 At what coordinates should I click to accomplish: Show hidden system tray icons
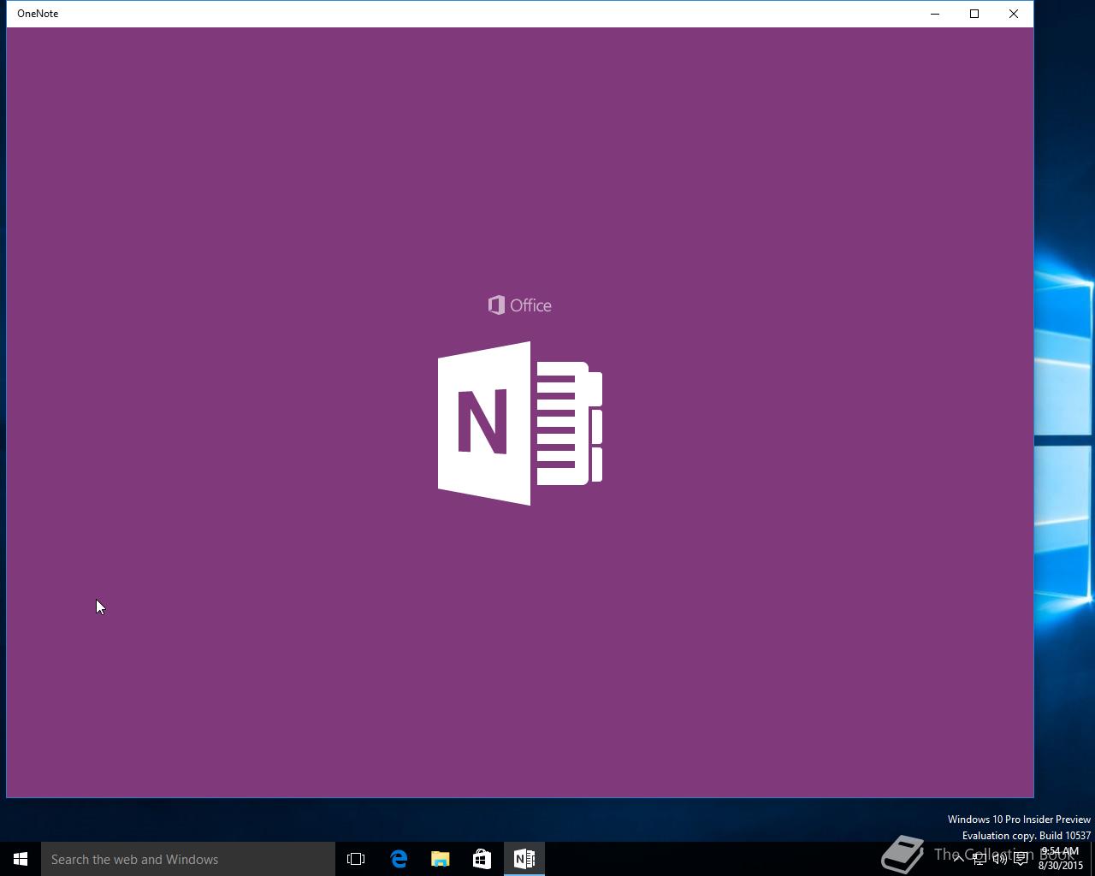coord(959,859)
